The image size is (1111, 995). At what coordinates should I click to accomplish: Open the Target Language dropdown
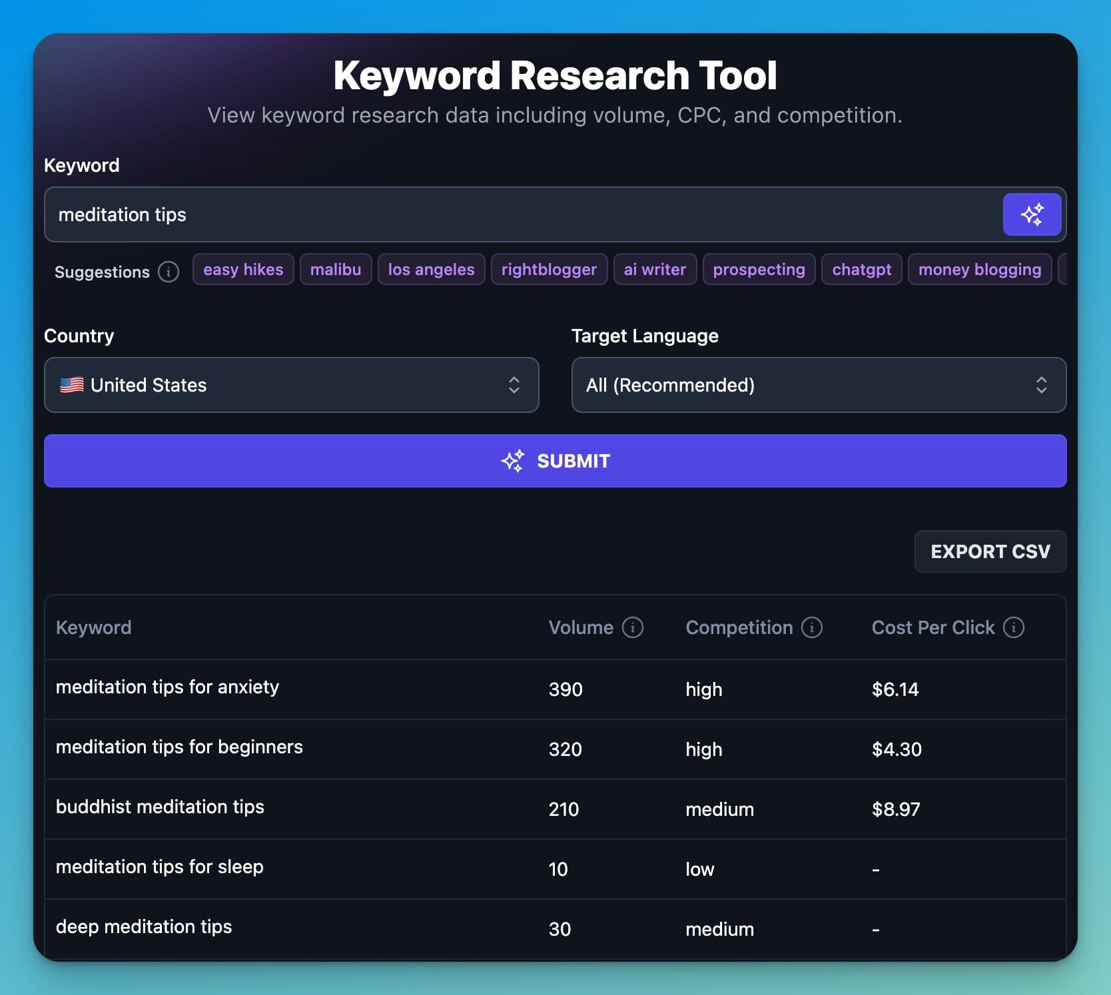[819, 385]
